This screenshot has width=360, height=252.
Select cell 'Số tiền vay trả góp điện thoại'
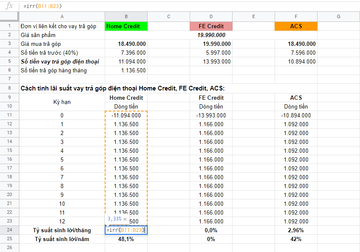[62, 61]
